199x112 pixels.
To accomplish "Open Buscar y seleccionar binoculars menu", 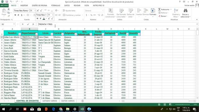I will 186,13.
